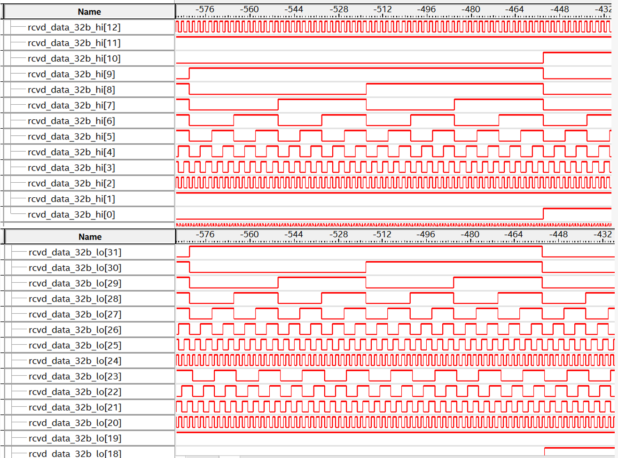This screenshot has height=458, width=618.
Task: Click -480 mark on lower time ruler
Action: (x=470, y=234)
